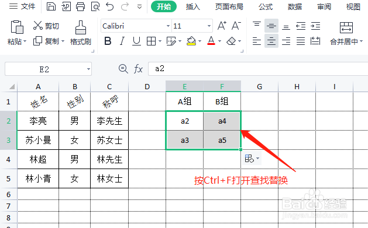Image resolution: width=368 pixels, height=228 pixels.
Task: Toggle italic formatting
Action: [x=122, y=41]
